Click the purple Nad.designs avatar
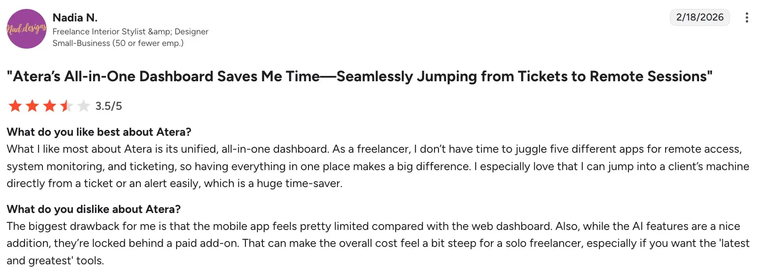 pyautogui.click(x=26, y=29)
